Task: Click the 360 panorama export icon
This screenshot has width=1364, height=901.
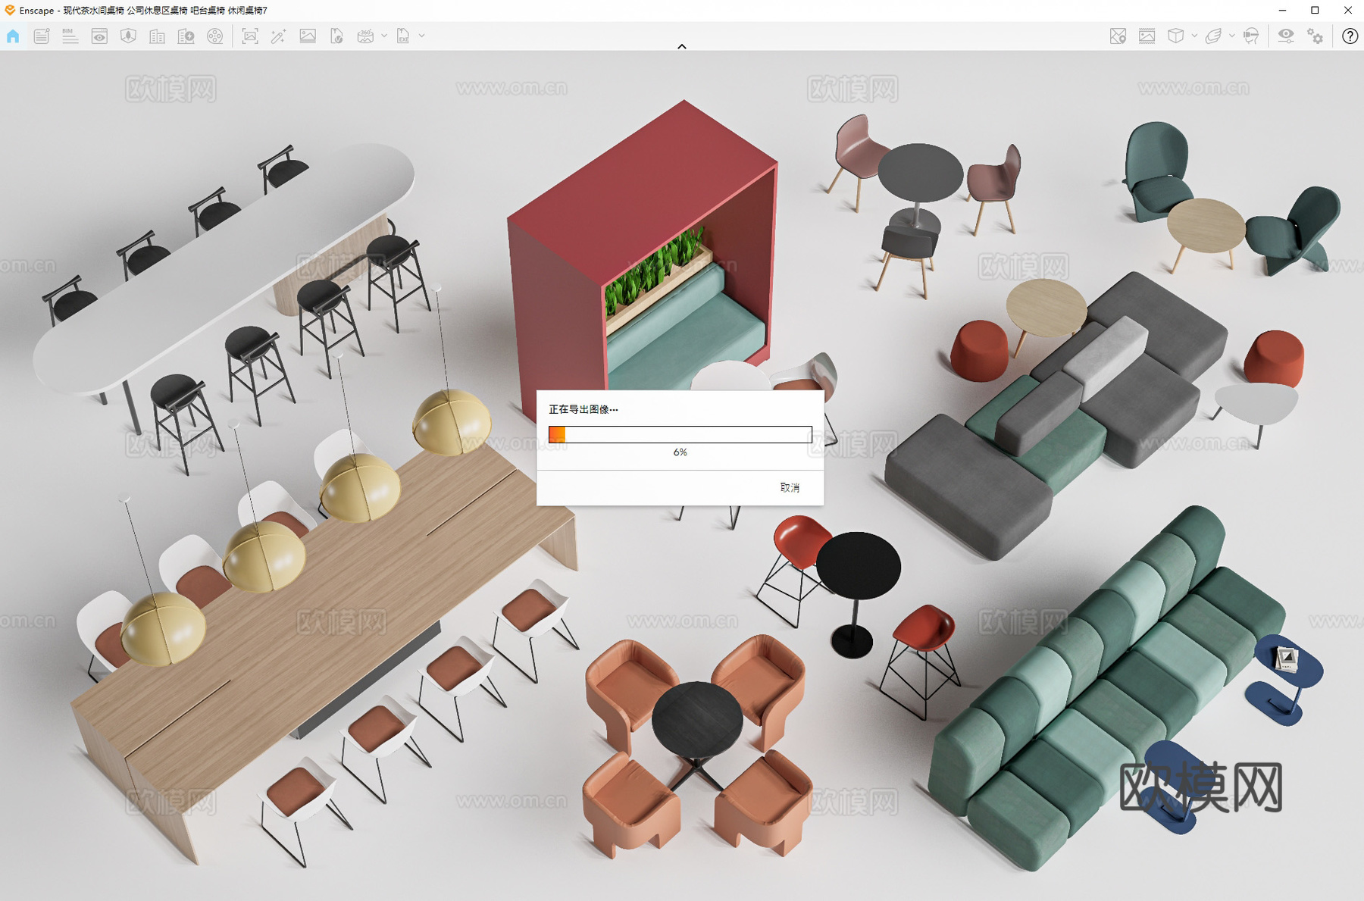Action: (365, 36)
